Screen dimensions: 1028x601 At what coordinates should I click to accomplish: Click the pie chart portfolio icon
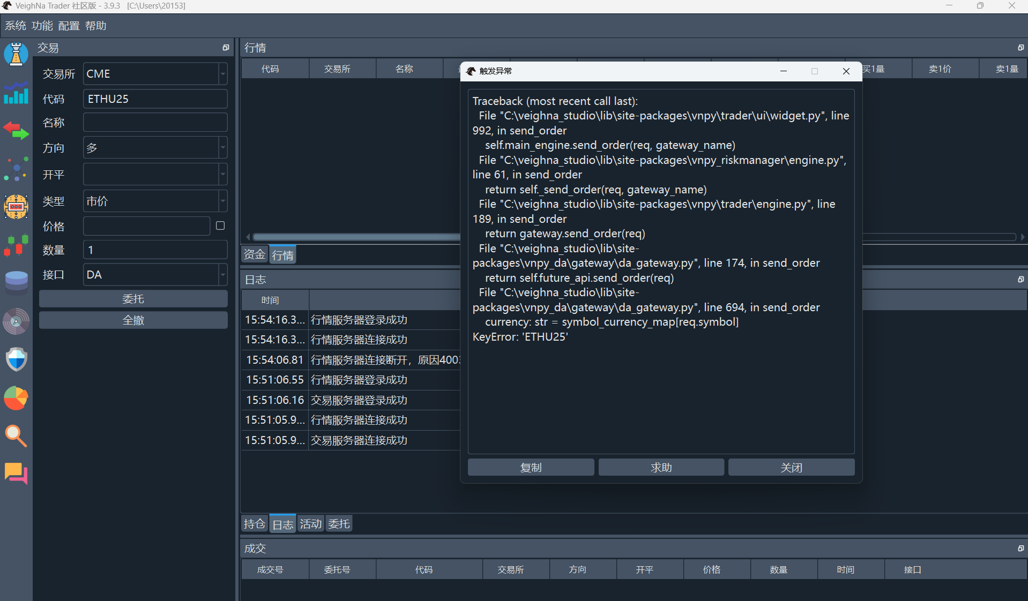[16, 399]
